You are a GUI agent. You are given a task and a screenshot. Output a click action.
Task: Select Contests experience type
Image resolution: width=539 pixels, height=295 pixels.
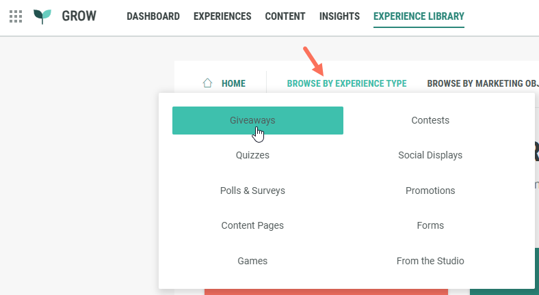pyautogui.click(x=430, y=120)
